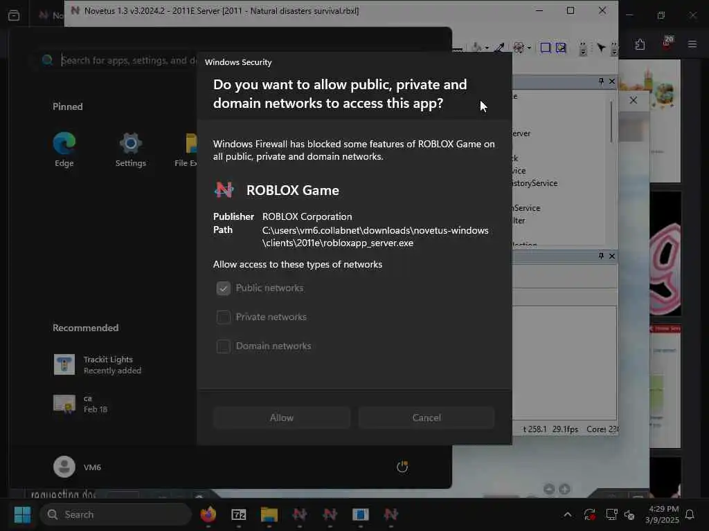Click the arrow select tool in Novetus toolbar
Viewport: 709px width, 531px height.
[x=601, y=48]
